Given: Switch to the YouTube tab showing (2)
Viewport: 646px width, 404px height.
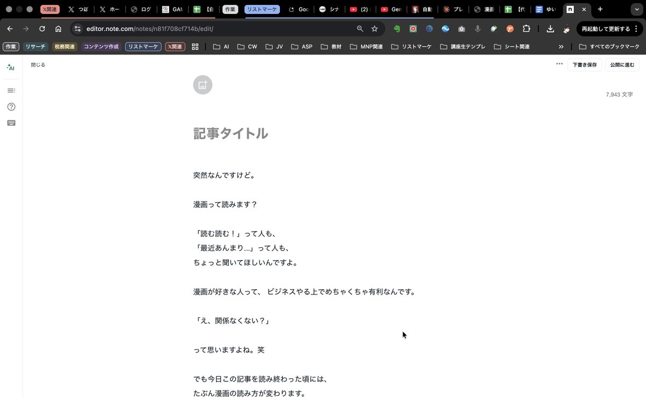Looking at the screenshot, I should (360, 9).
